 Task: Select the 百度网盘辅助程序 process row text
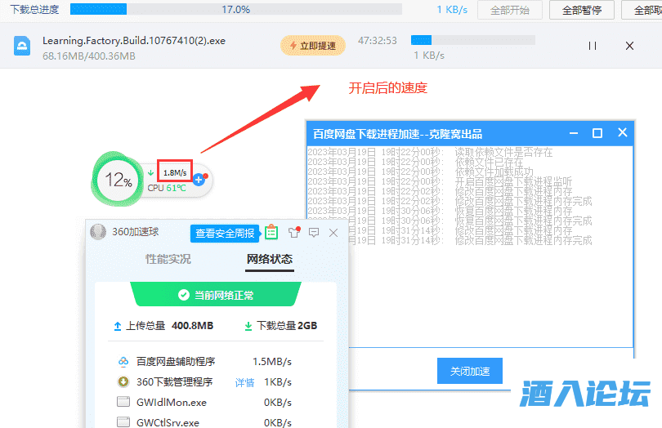176,361
